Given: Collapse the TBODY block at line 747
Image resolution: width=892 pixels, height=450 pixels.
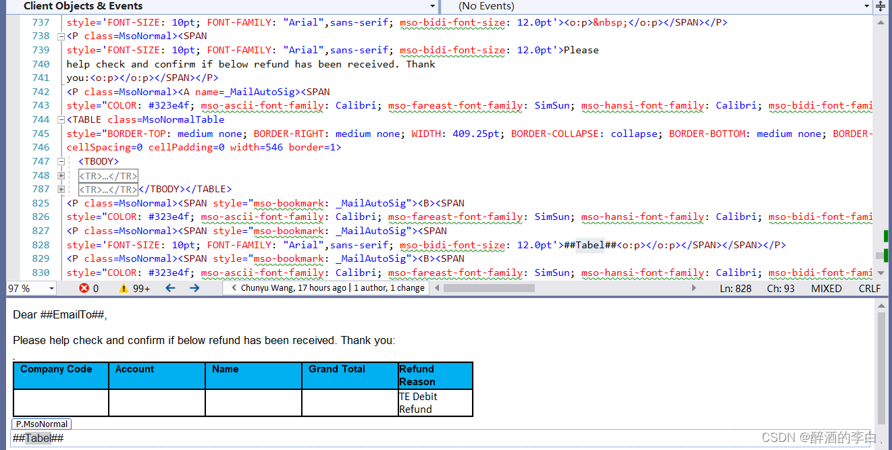Looking at the screenshot, I should point(61,162).
